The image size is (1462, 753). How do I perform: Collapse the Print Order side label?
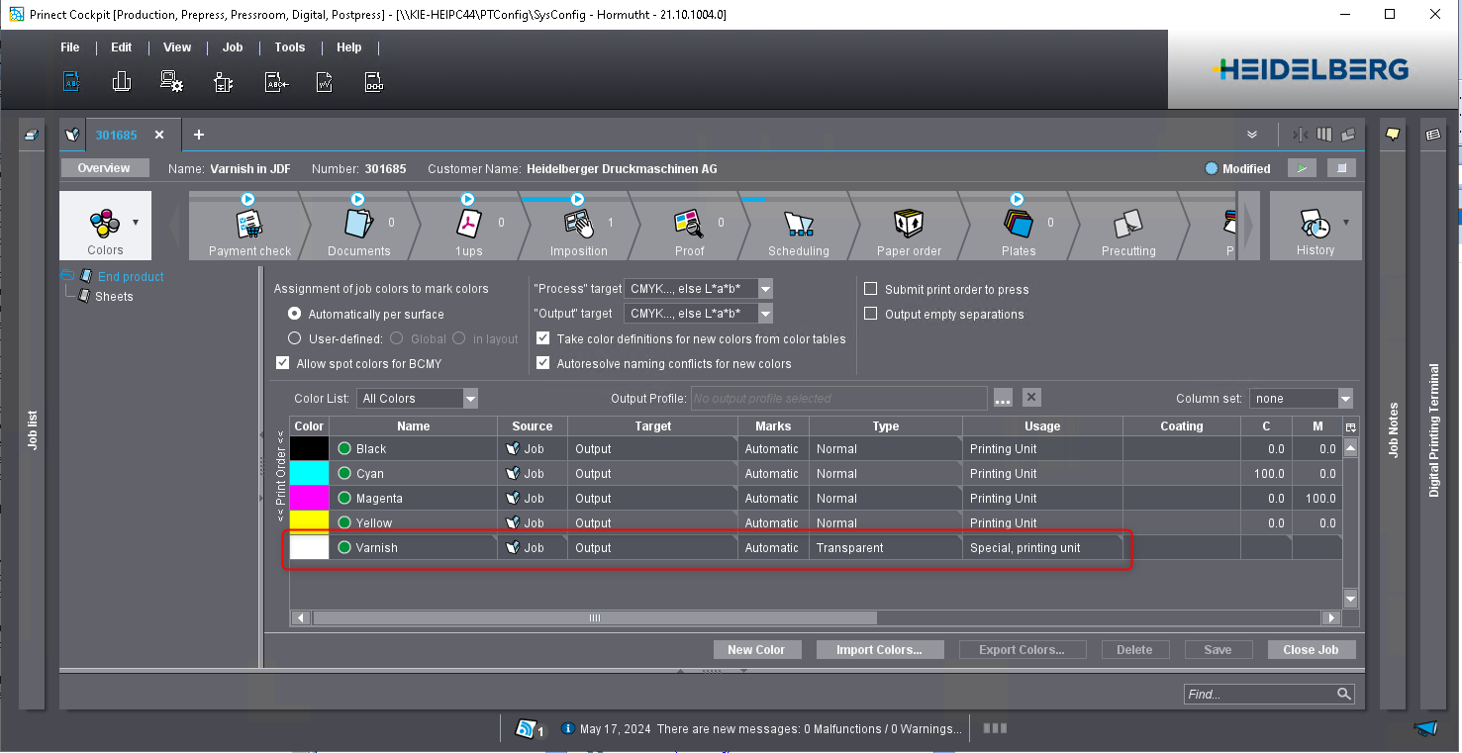click(x=280, y=477)
